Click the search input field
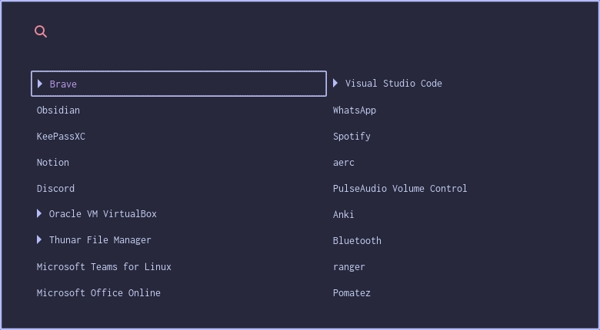Screen dimensions: 600x330 [308, 31]
